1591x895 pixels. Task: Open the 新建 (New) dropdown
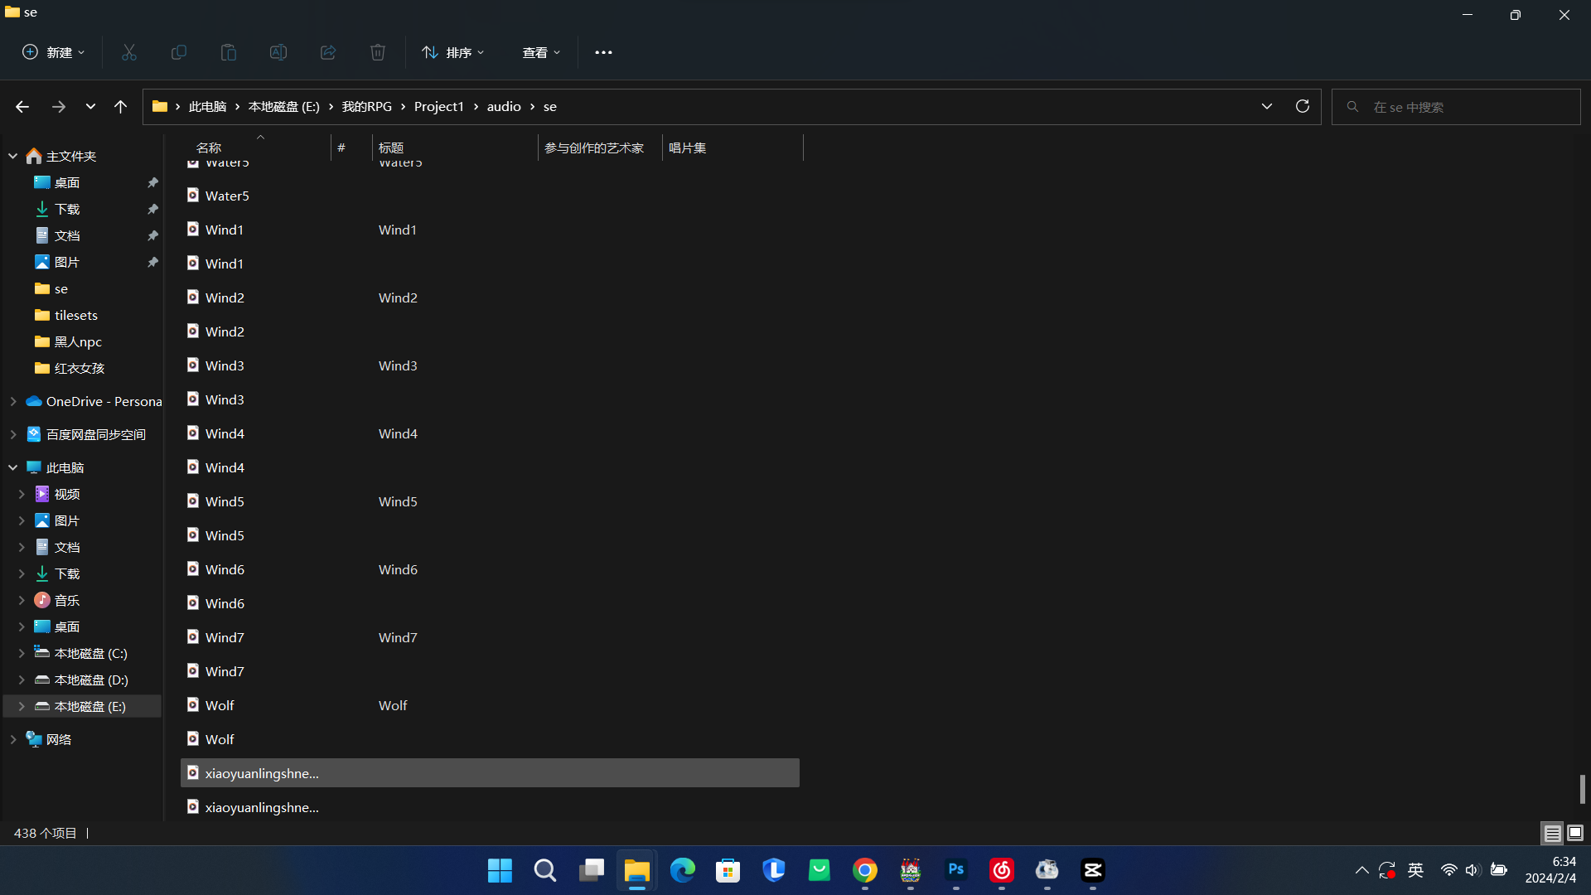[53, 52]
